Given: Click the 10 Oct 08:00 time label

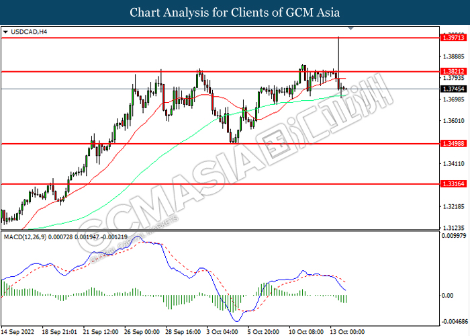Looking at the screenshot, I should tap(306, 332).
